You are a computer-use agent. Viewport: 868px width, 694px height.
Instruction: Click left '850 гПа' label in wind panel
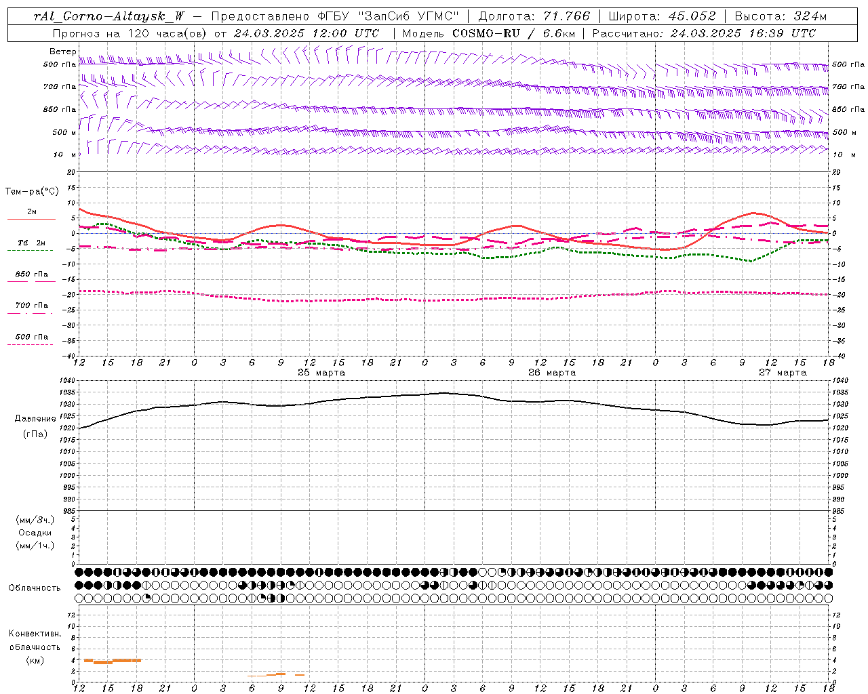(60, 109)
